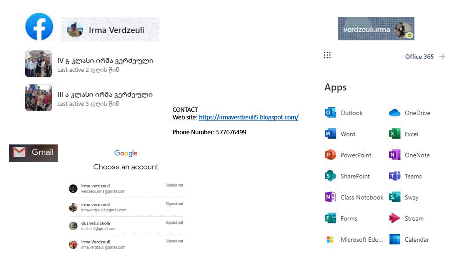Viewport: 467px width, 262px height.
Task: Click the Class Notebook app label
Action: click(x=362, y=198)
